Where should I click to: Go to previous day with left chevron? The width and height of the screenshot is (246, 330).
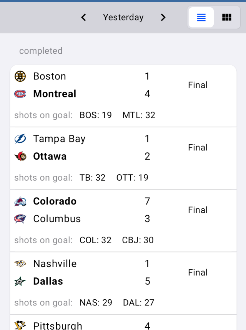[83, 18]
